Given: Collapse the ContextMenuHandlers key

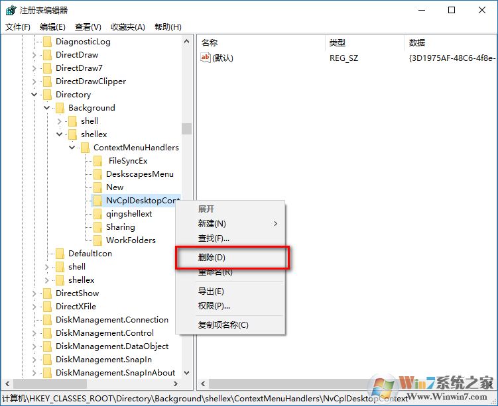Looking at the screenshot, I should point(72,148).
